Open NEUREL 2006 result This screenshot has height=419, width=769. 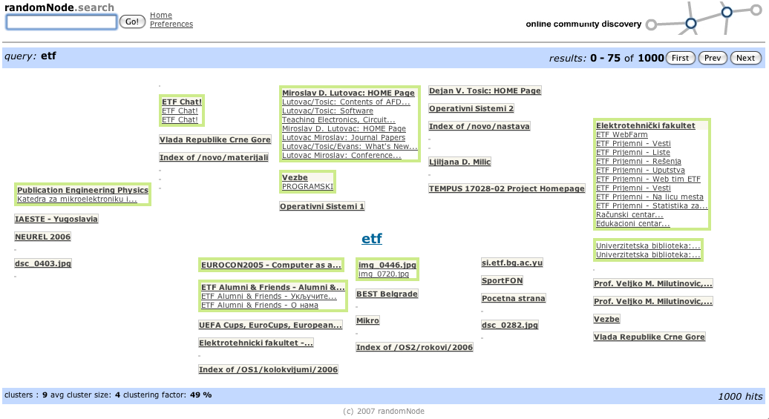tap(42, 237)
